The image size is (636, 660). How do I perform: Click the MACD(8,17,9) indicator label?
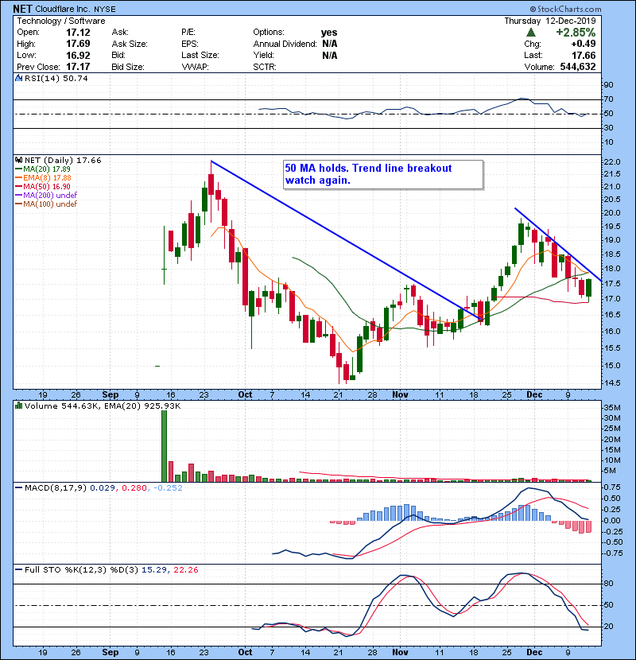[x=56, y=487]
